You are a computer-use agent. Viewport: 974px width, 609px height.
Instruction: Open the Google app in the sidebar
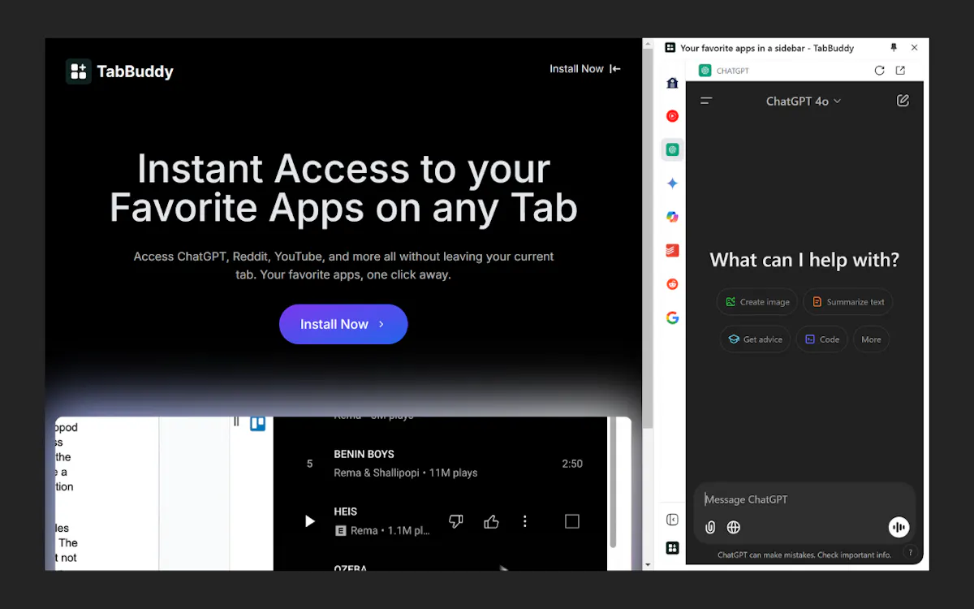point(672,318)
